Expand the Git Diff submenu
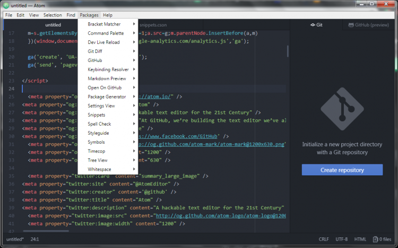Viewport: 398px width, 248px height. pos(108,51)
